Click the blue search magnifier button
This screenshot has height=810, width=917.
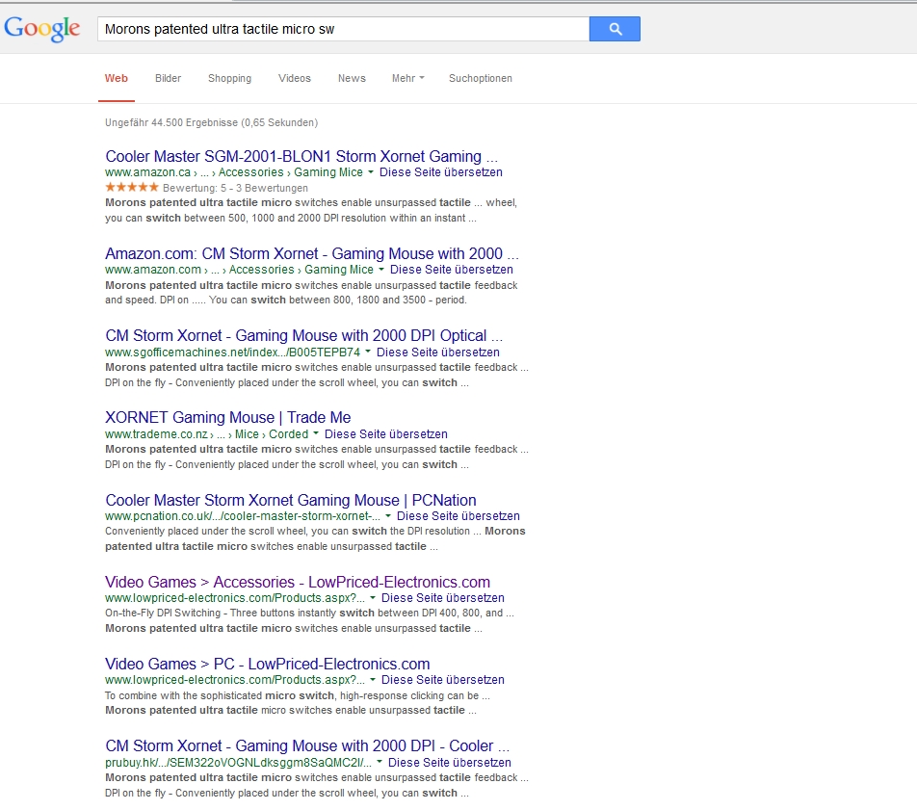(x=615, y=29)
